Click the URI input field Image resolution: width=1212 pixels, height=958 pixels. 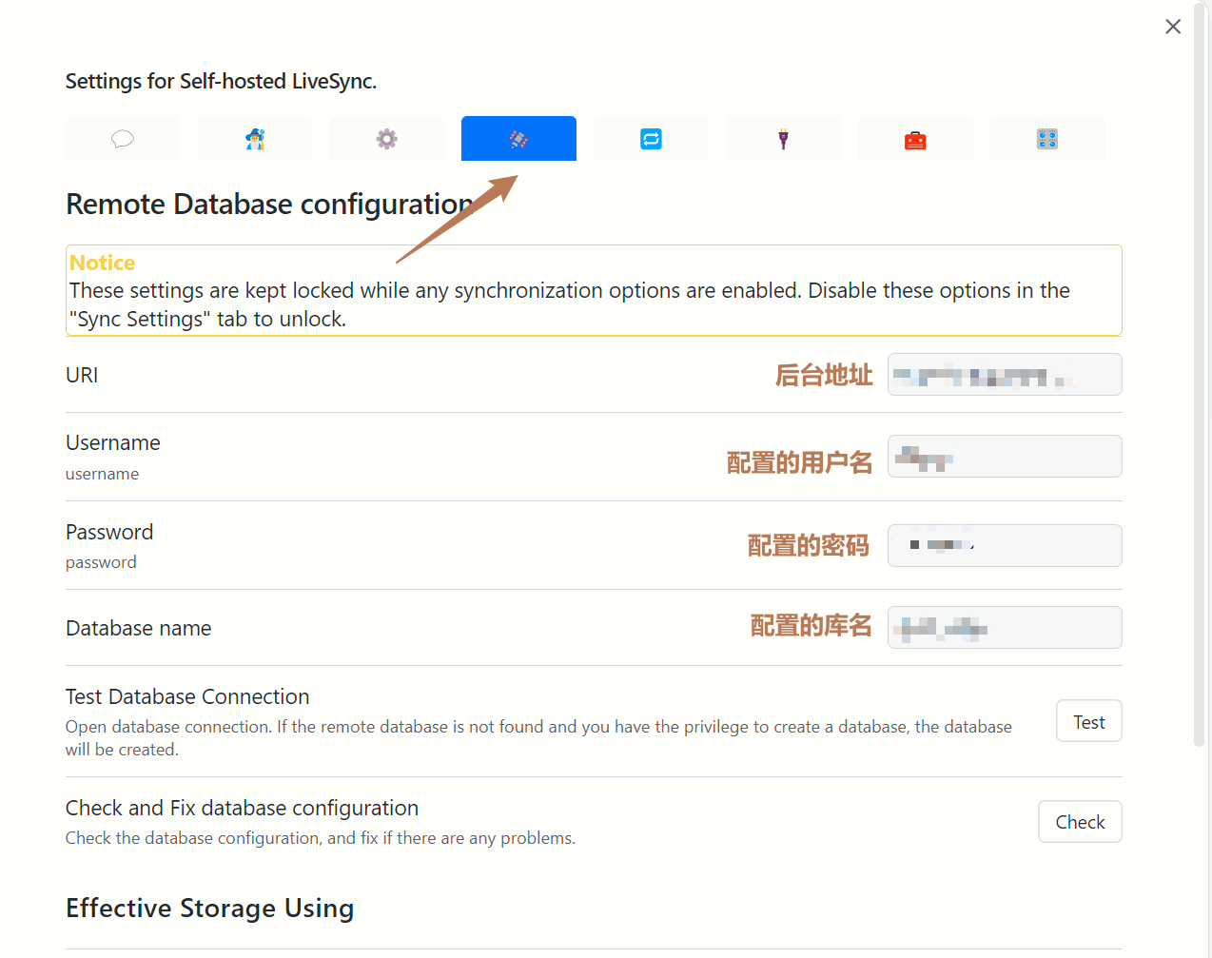[1005, 375]
